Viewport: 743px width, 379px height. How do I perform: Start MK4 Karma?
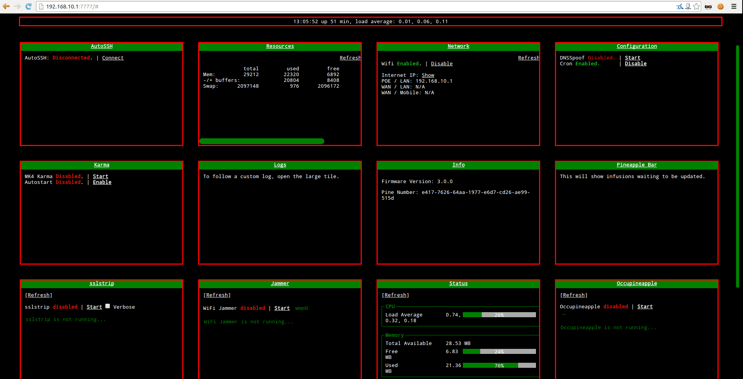click(x=101, y=177)
